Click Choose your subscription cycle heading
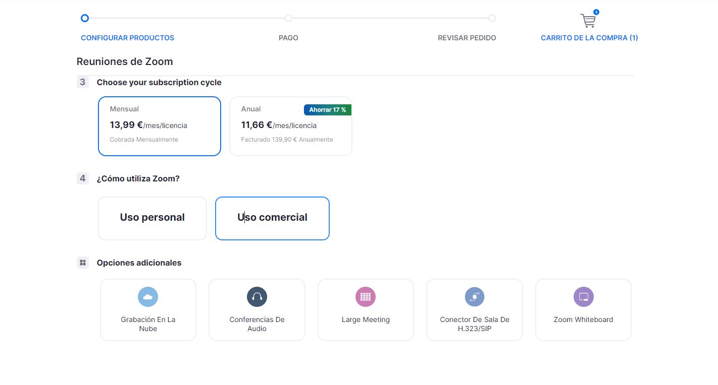The image size is (718, 385). coord(159,82)
